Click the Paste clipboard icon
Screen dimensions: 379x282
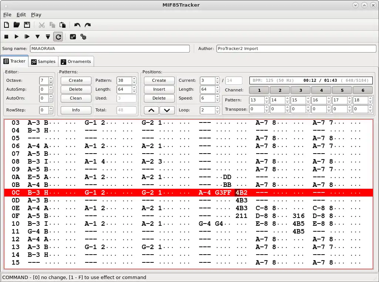pos(63,25)
